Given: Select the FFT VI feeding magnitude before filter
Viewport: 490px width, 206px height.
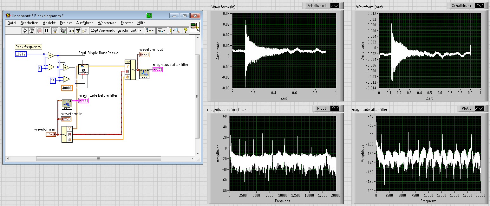Looking at the screenshot, I should point(67,104).
